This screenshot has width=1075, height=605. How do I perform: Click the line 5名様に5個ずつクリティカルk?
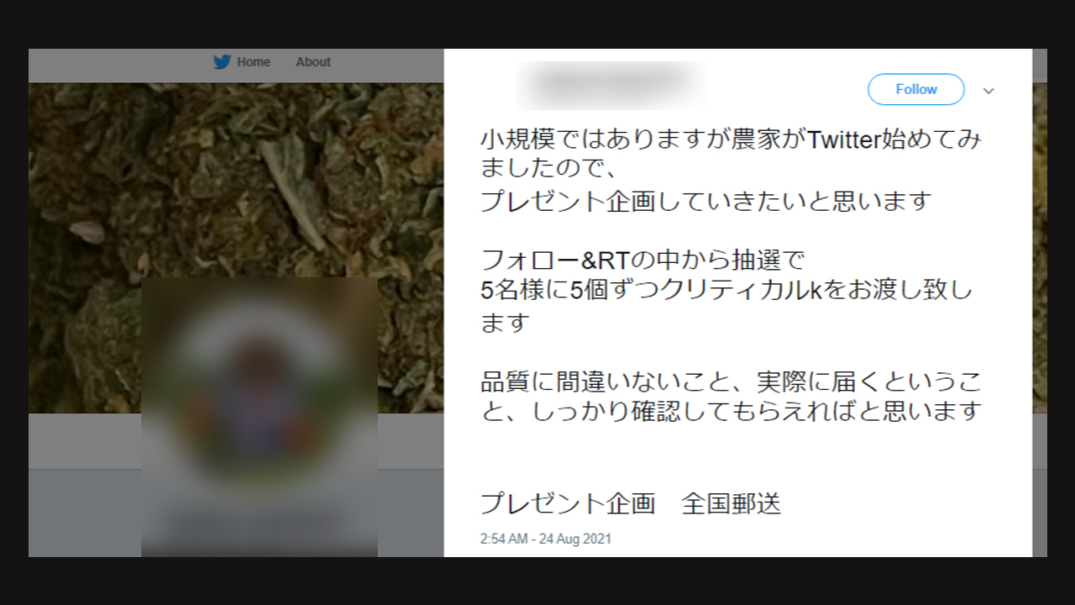[x=726, y=291]
